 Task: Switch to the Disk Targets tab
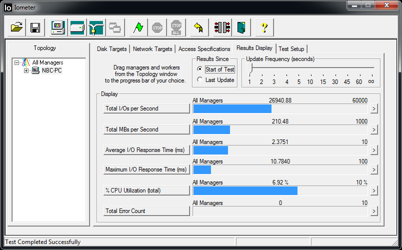click(112, 48)
